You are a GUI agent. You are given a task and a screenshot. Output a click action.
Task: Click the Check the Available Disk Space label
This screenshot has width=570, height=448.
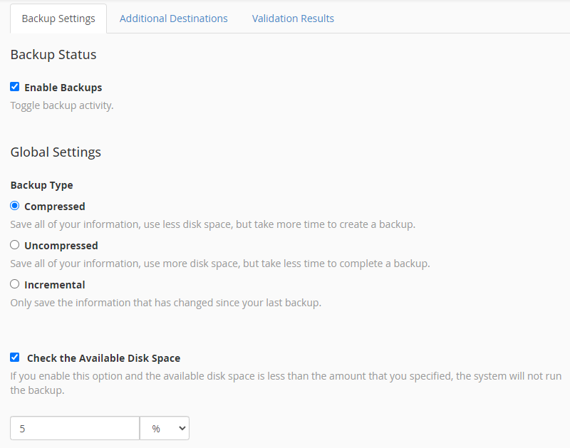point(103,358)
